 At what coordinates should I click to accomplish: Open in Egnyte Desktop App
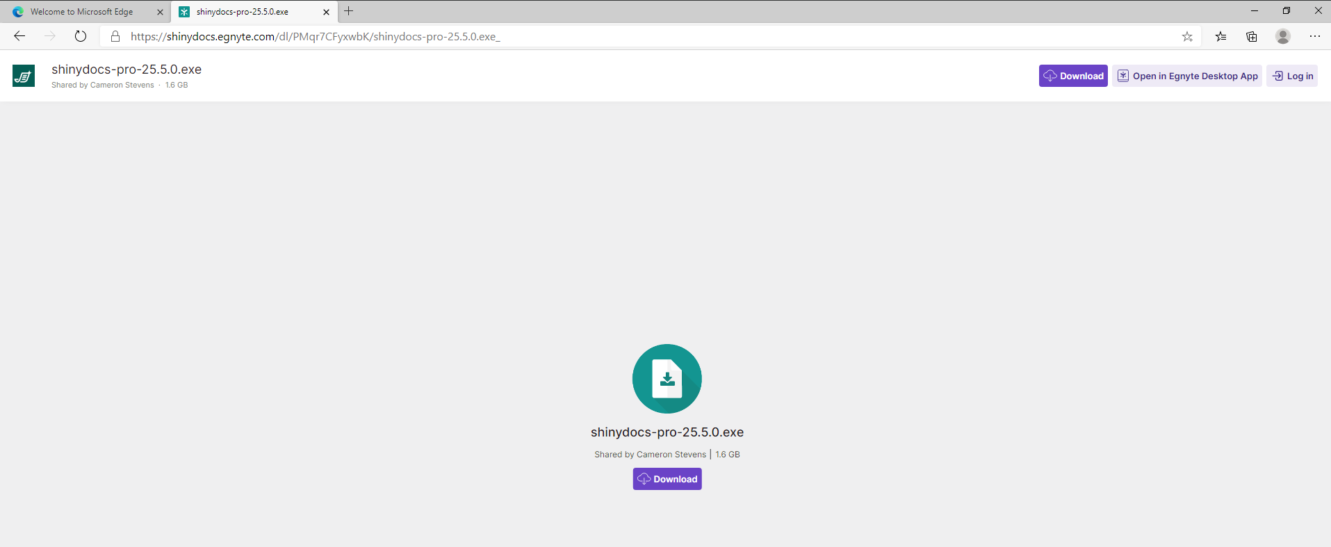click(x=1187, y=76)
